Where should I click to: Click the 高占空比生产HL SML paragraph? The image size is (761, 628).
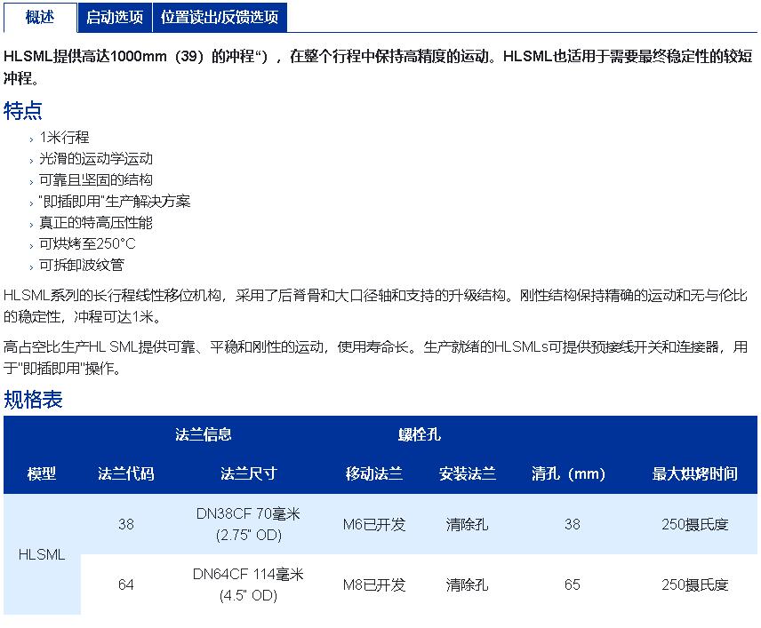tap(375, 357)
